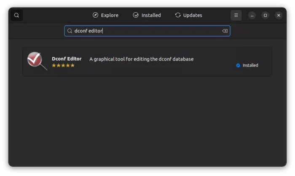This screenshot has height=176, width=295.
Task: Click the blue Installed checkmark badge
Action: pyautogui.click(x=238, y=65)
